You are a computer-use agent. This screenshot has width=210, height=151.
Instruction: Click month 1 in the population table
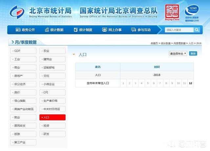[123, 83]
